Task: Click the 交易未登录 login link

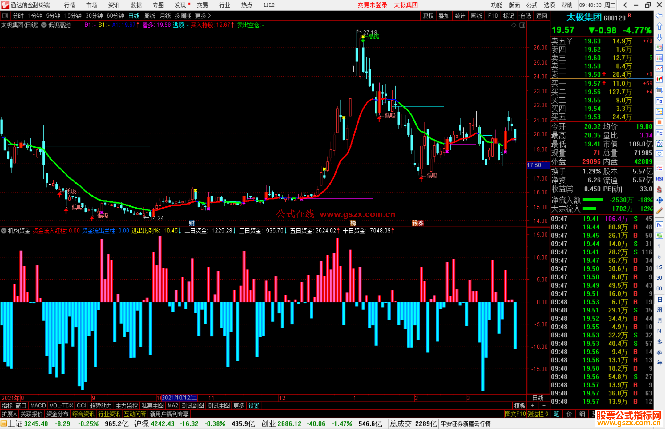Action: 373,5
